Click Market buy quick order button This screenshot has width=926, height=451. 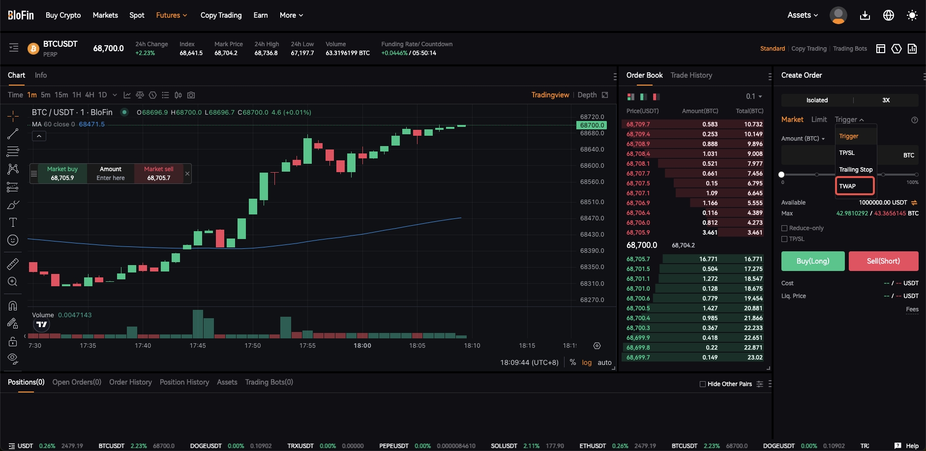coord(62,174)
